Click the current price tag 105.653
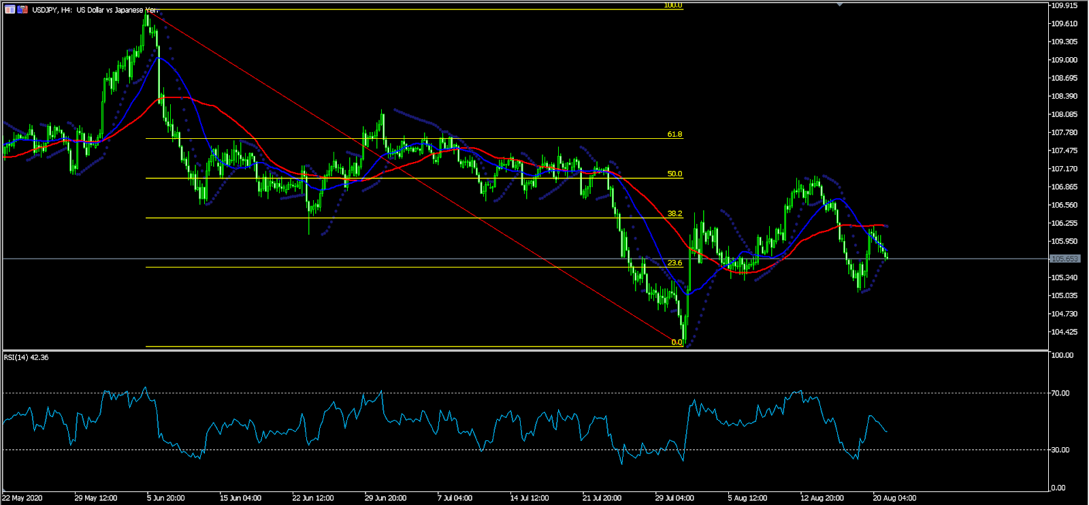The height and width of the screenshot is (505, 1089). (1064, 259)
